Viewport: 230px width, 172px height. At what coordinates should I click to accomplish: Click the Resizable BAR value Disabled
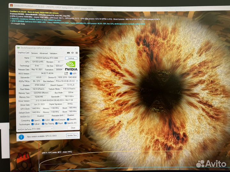[71, 115]
